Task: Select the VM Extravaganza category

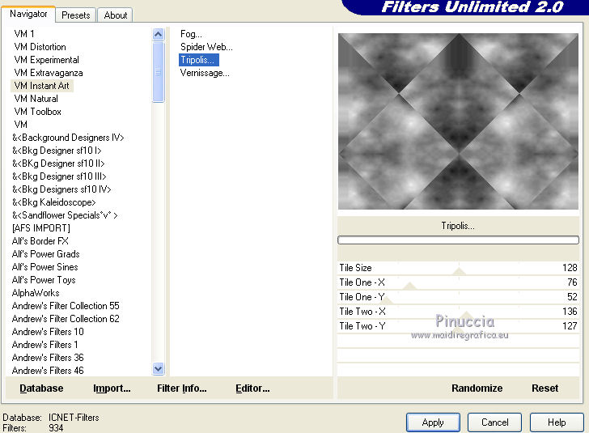Action: (x=49, y=73)
